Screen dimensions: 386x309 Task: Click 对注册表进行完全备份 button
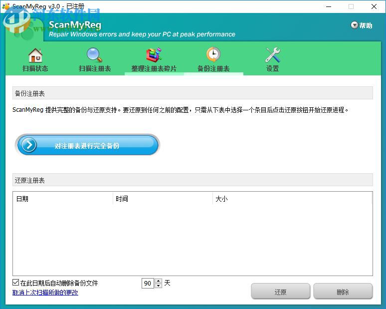click(x=87, y=145)
